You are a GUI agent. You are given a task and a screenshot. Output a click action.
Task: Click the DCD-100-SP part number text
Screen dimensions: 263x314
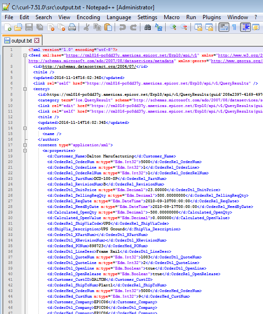105,178
